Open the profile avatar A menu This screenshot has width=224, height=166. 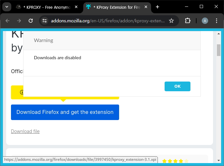click(x=205, y=21)
